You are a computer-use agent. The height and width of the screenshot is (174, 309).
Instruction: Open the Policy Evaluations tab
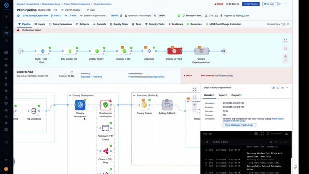point(60,24)
